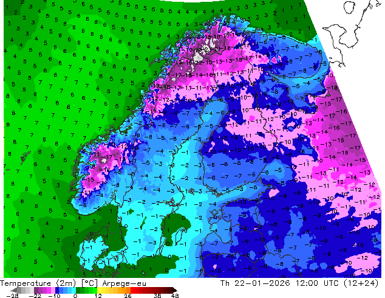Click the "0" legend scale label
Screen dimensions: 385x298
tap(75, 296)
